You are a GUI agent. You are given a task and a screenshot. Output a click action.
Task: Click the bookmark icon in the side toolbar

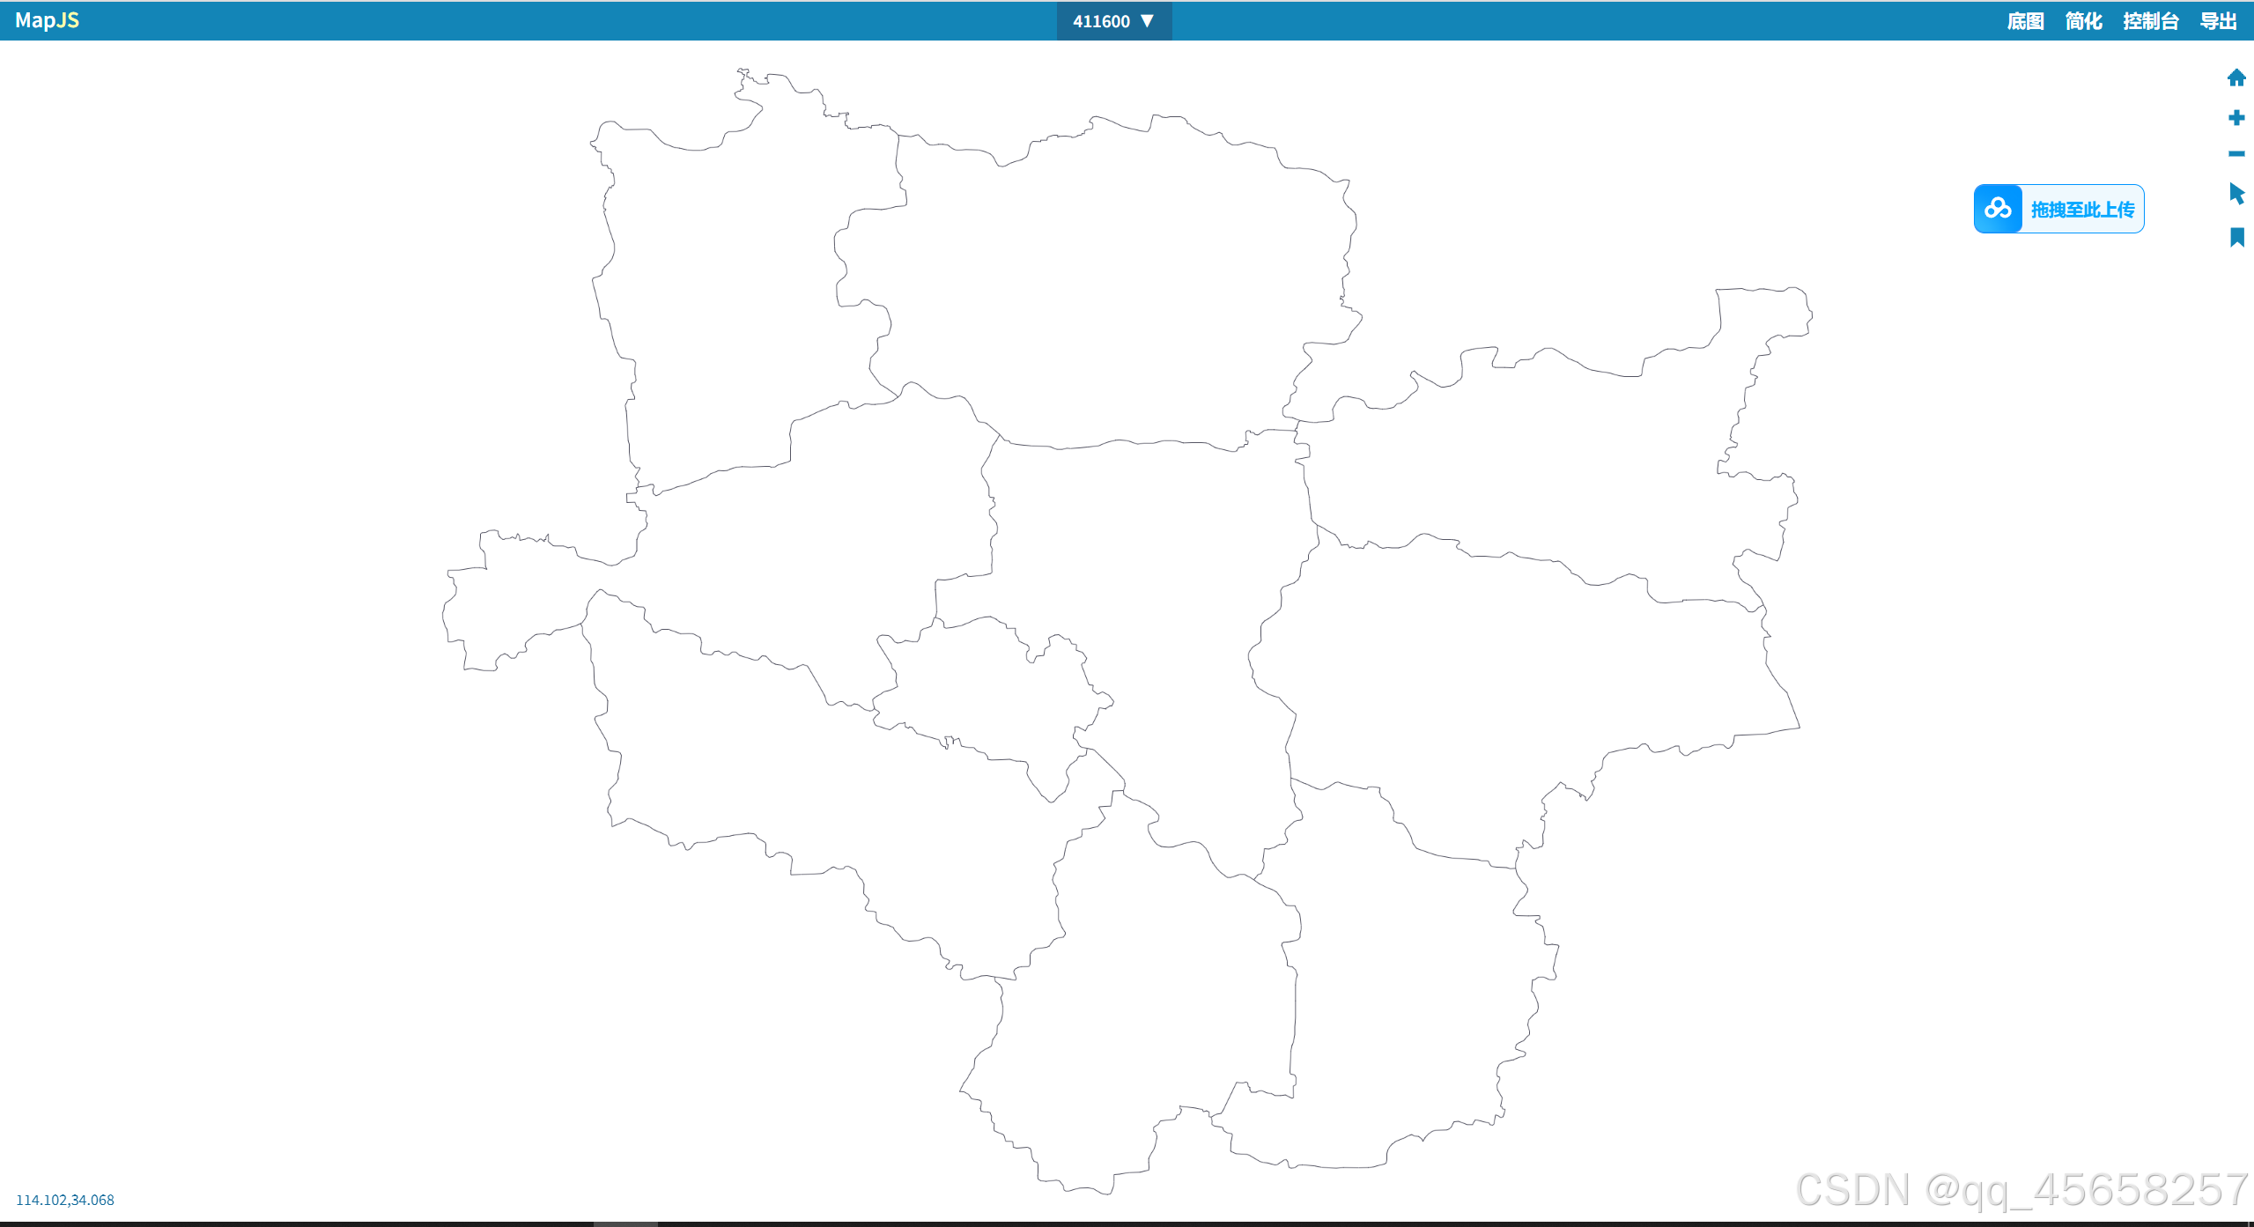pos(2236,237)
